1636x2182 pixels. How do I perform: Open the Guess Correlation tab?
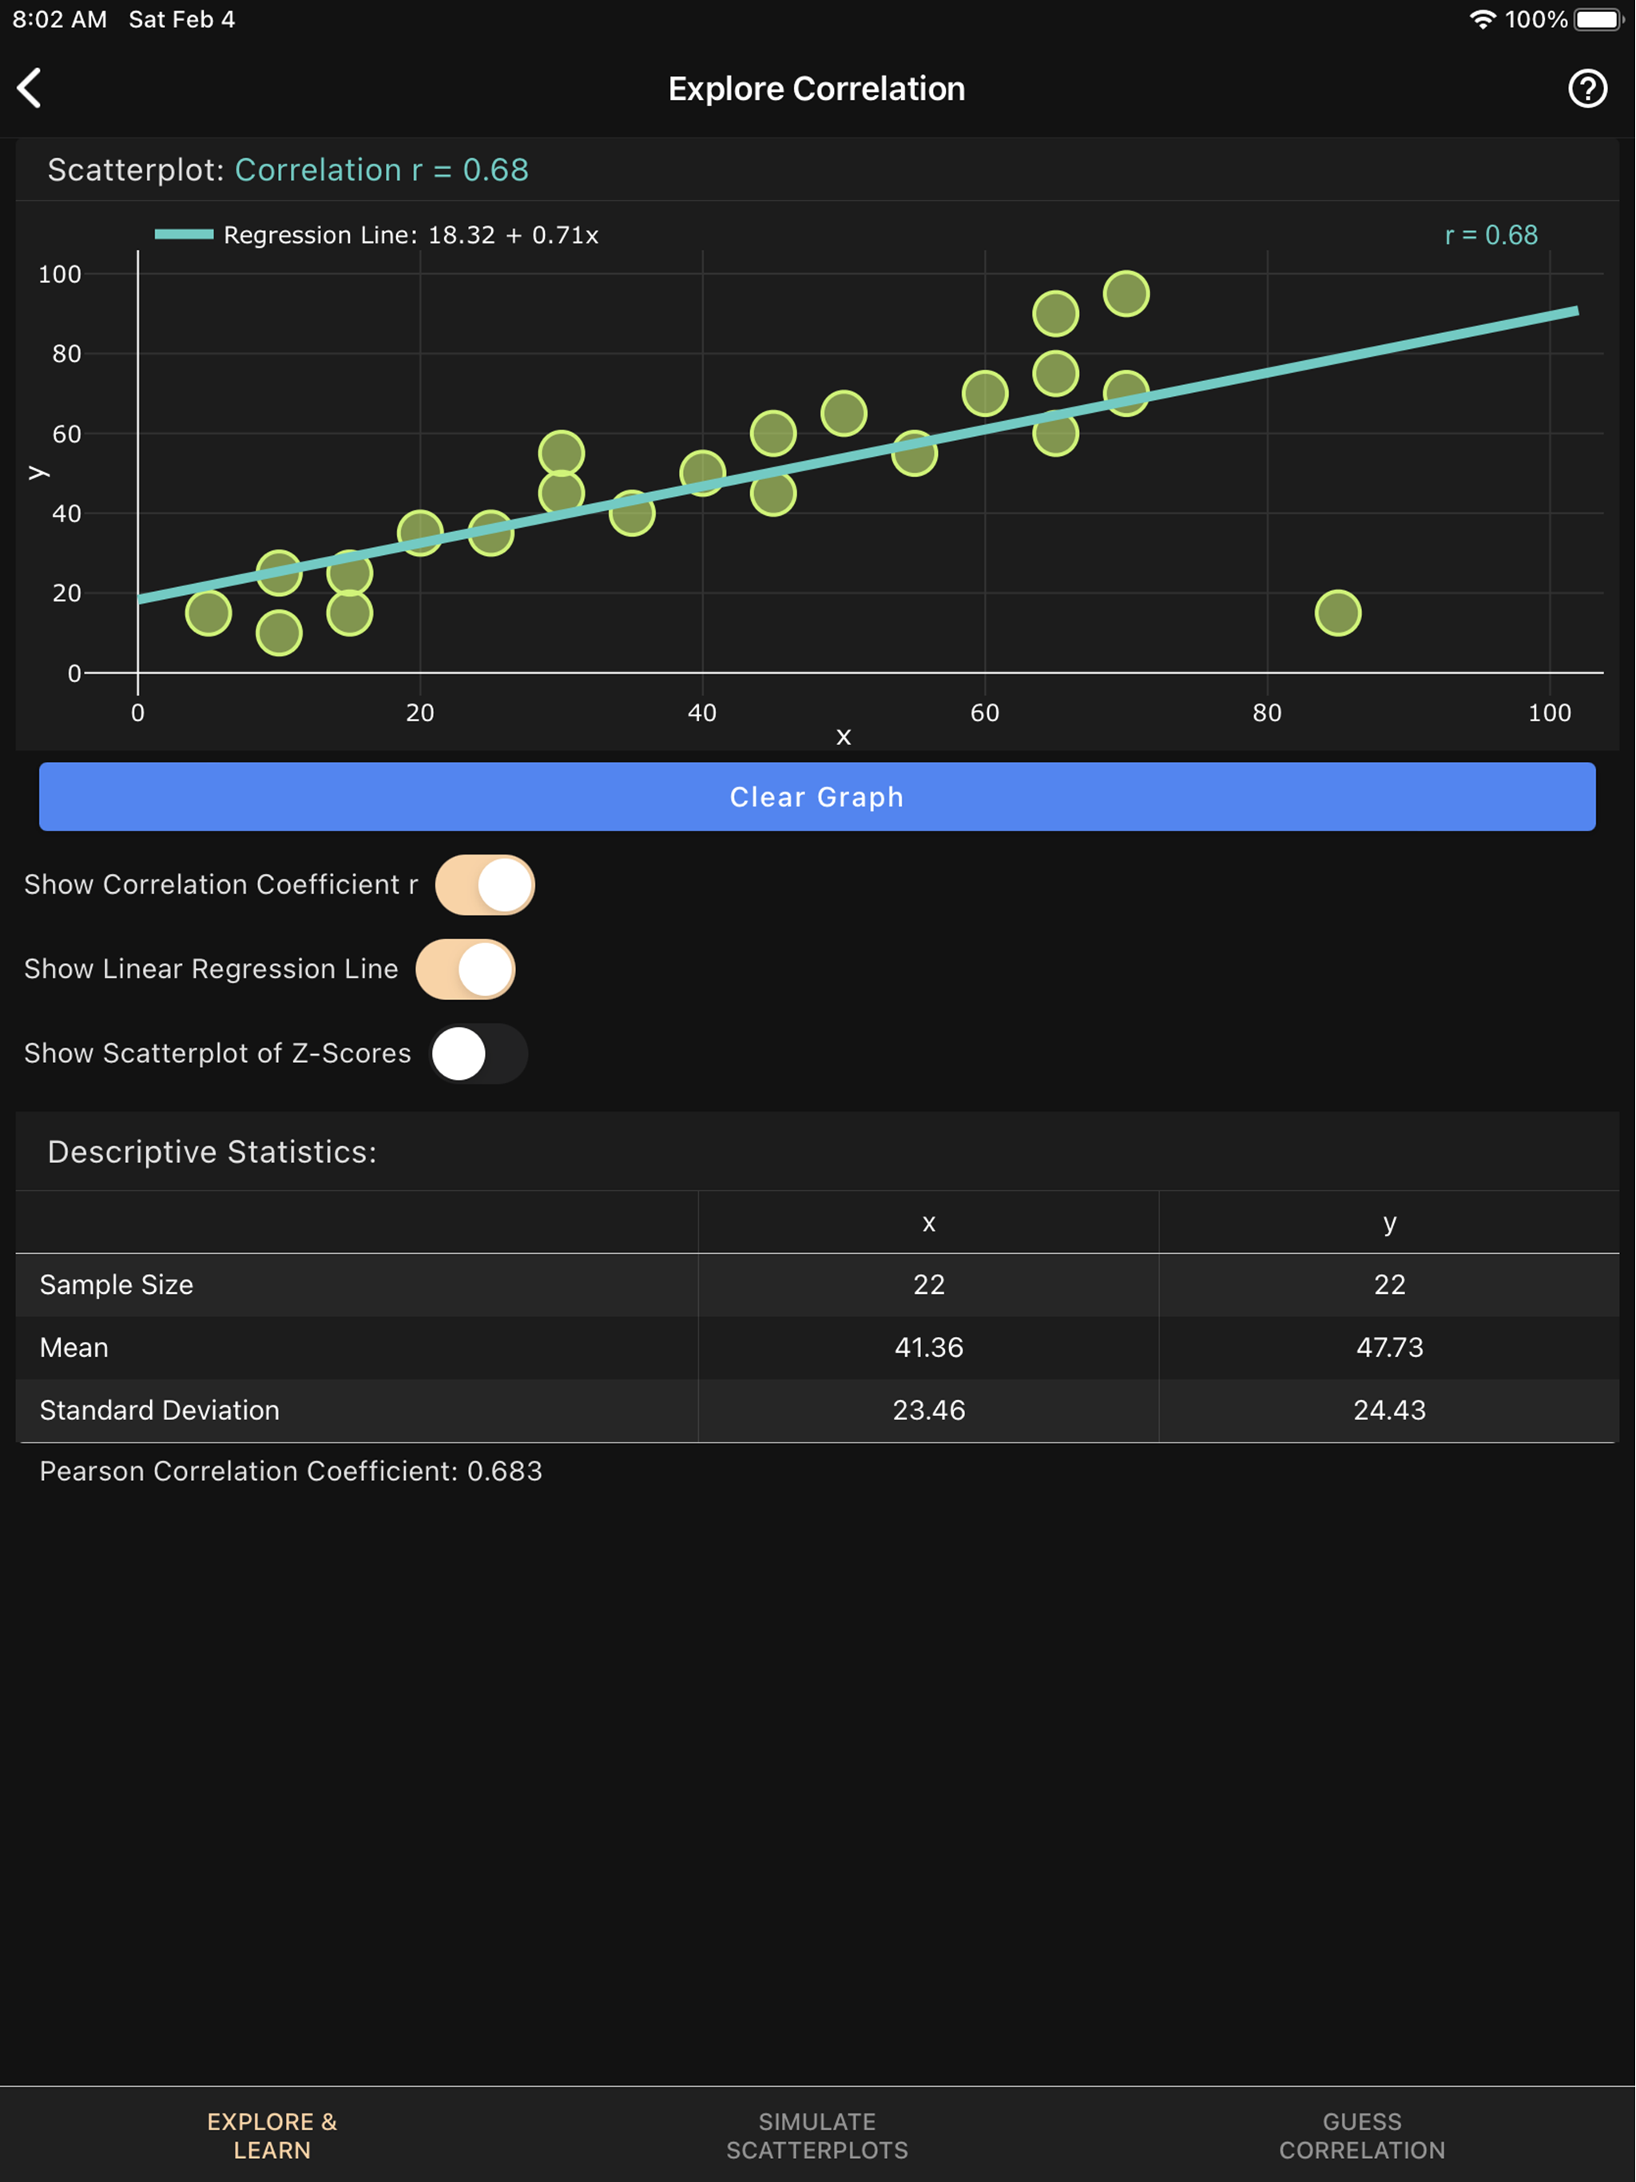pos(1362,2135)
